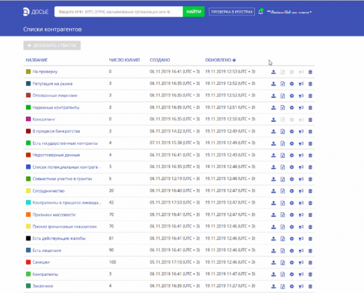Upload to Совместное участие в грантах

(x=274, y=179)
